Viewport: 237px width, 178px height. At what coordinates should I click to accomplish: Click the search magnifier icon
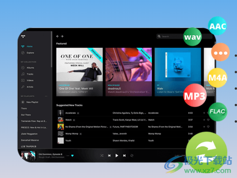pos(159,36)
